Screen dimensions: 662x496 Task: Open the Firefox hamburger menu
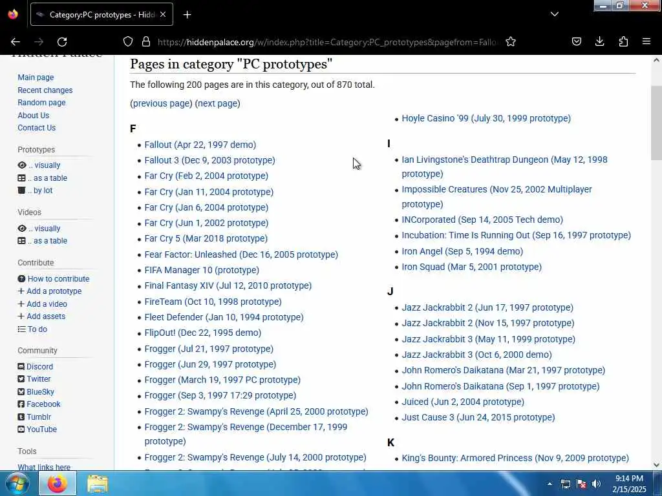(x=646, y=41)
